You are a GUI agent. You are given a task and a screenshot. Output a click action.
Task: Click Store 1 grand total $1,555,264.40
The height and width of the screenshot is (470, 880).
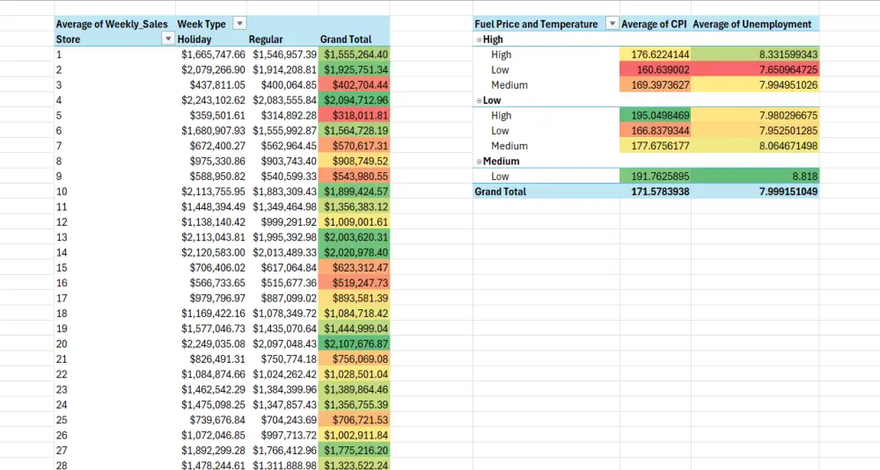click(355, 54)
